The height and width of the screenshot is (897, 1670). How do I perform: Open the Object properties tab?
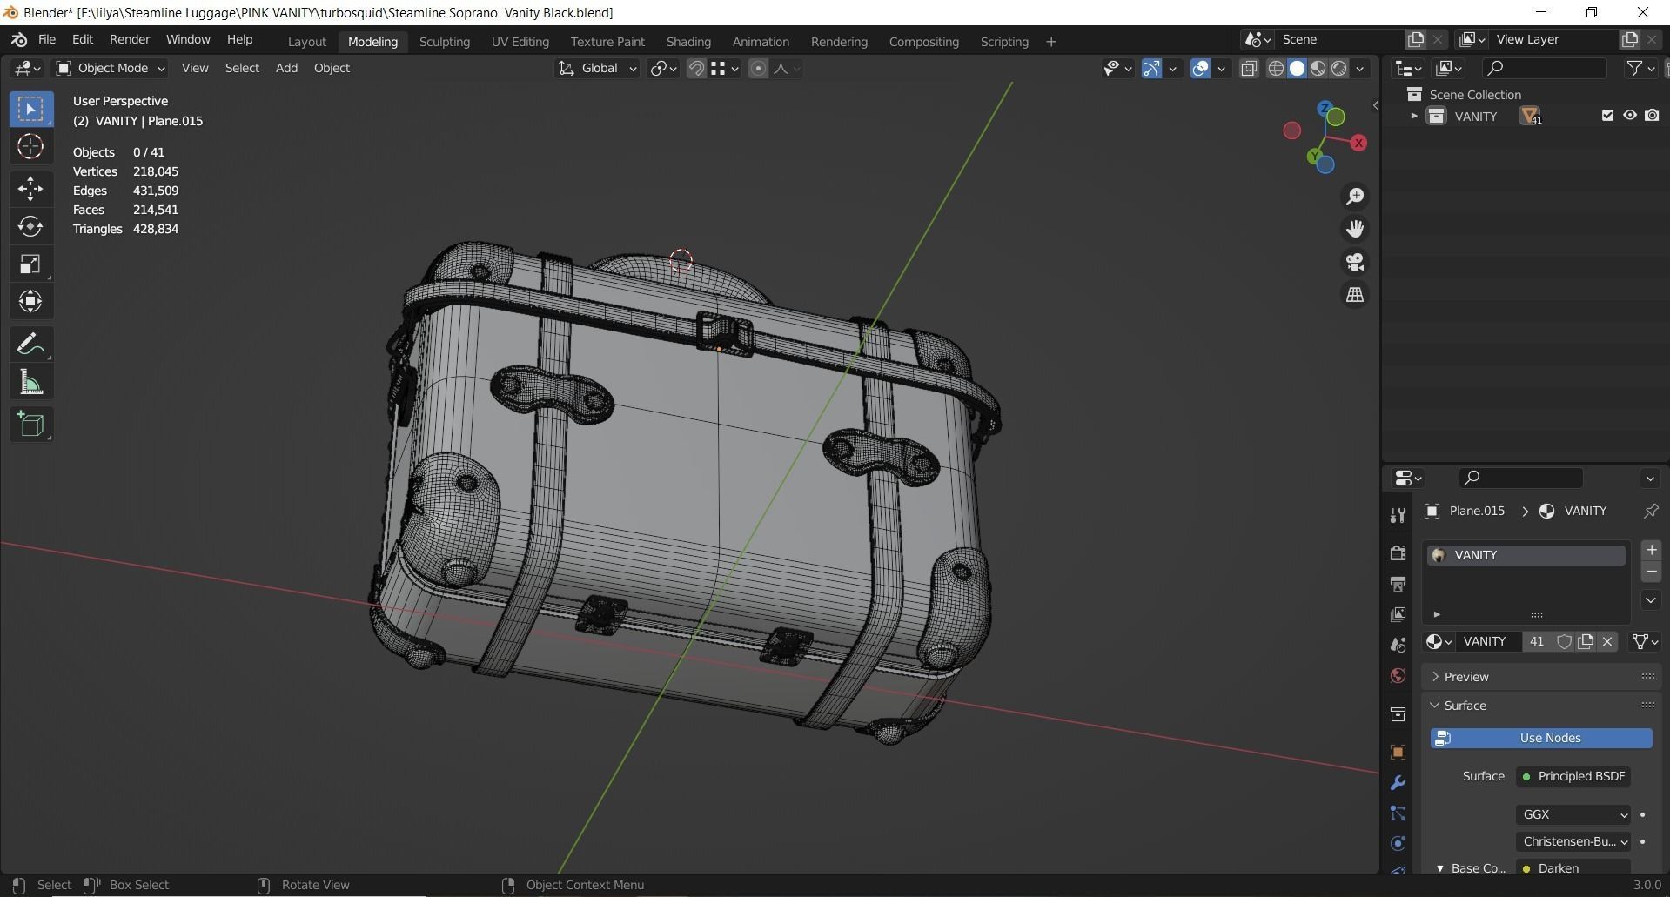point(1398,753)
